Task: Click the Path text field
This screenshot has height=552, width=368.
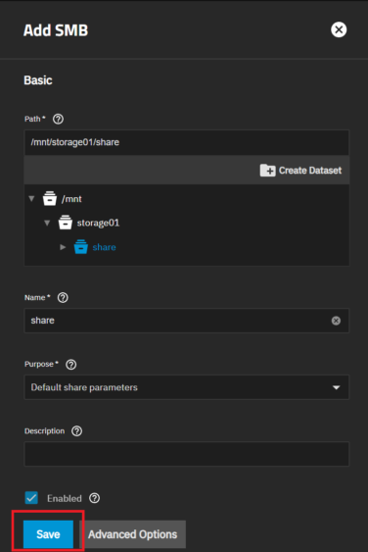Action: 187,142
